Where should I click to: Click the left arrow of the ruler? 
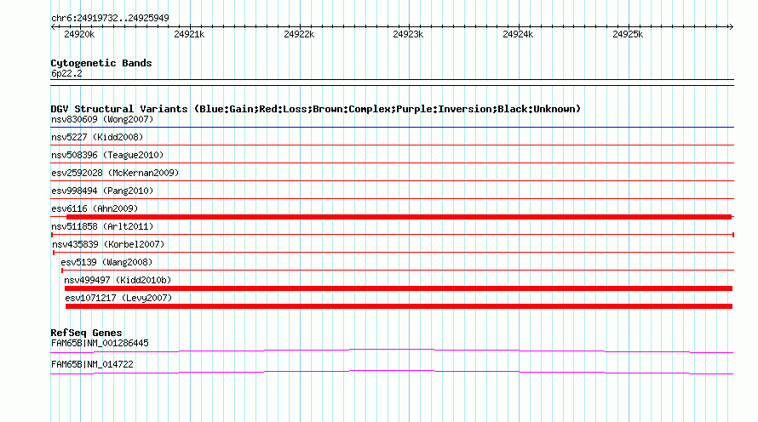pyautogui.click(x=53, y=27)
